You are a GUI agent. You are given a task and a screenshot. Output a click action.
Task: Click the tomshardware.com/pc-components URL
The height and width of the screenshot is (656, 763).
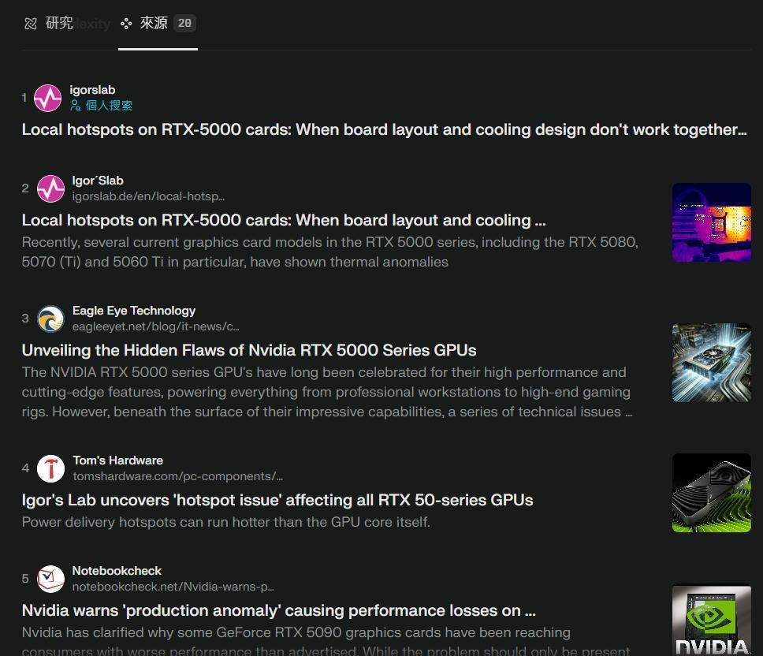click(177, 476)
